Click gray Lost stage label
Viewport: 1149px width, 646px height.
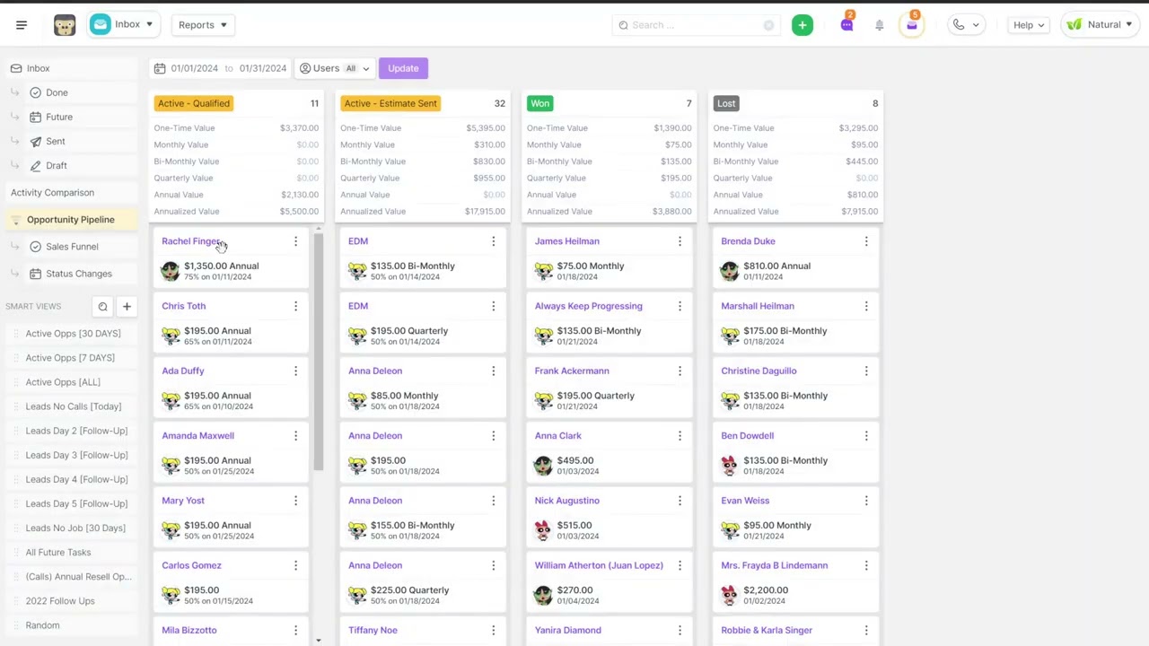click(726, 103)
